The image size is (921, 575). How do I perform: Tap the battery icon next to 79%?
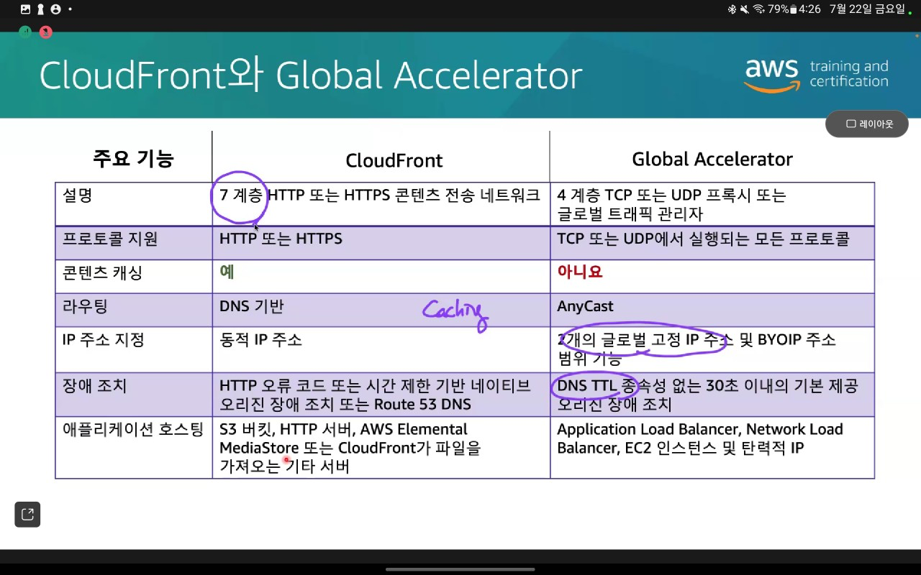(x=793, y=9)
